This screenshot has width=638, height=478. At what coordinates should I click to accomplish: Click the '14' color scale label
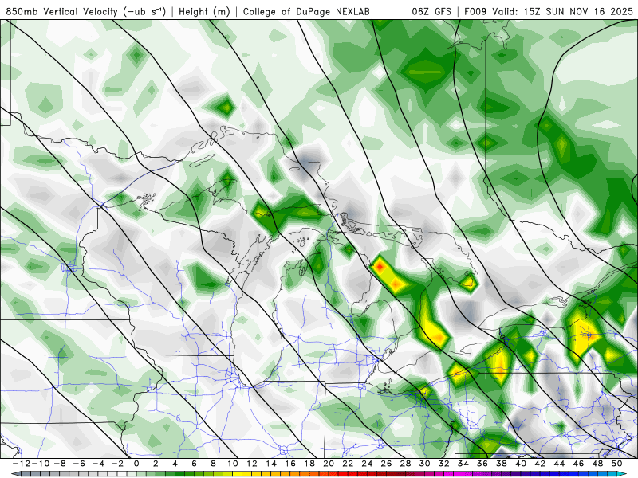pyautogui.click(x=271, y=464)
